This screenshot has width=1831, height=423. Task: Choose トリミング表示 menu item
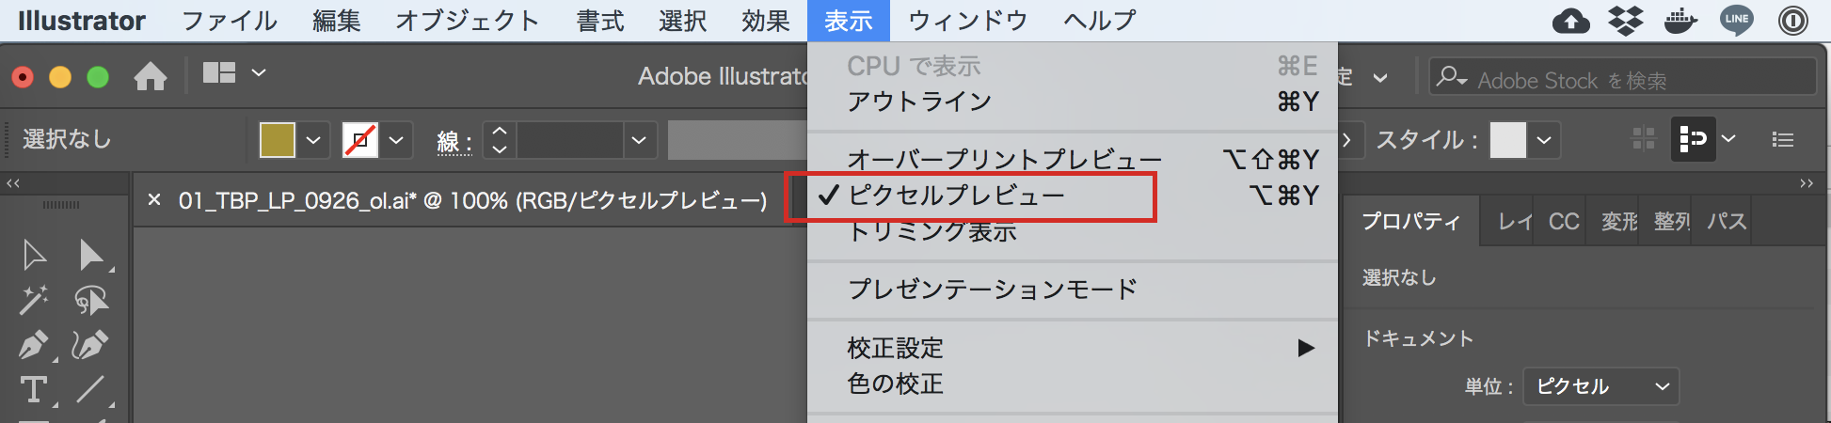(x=1073, y=231)
